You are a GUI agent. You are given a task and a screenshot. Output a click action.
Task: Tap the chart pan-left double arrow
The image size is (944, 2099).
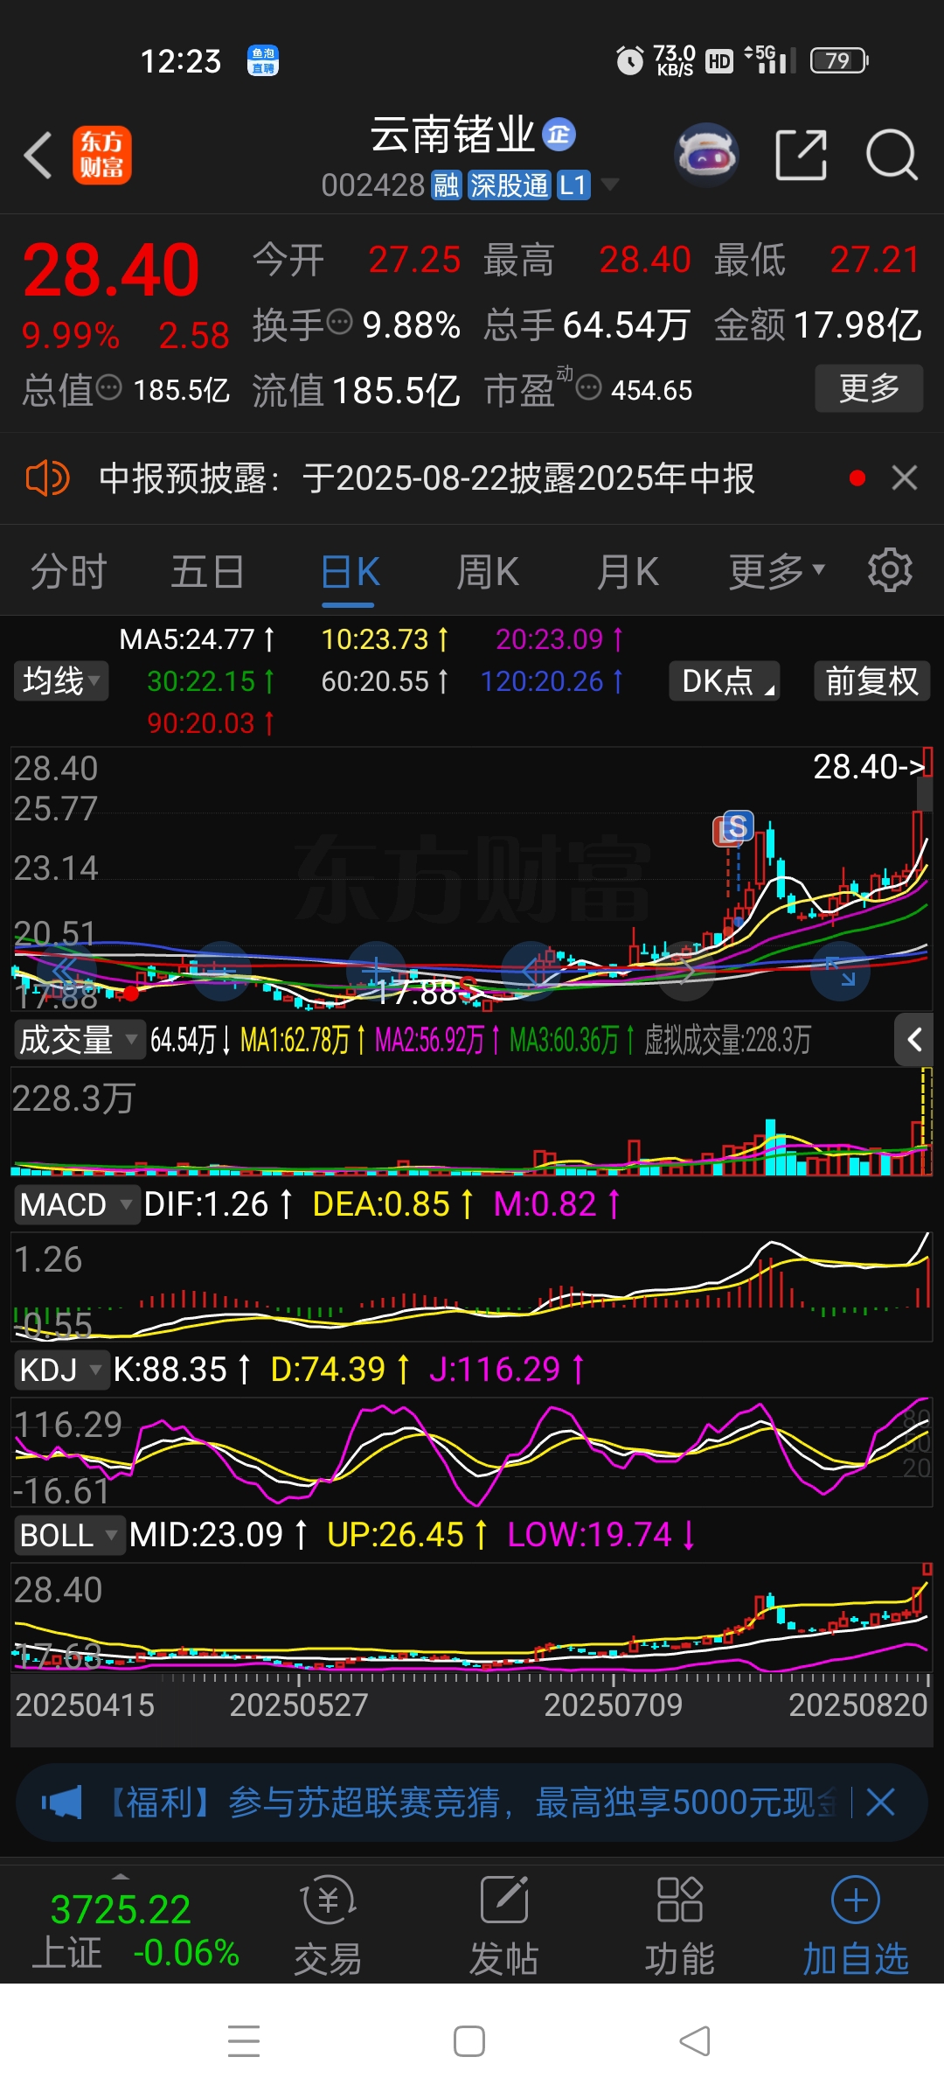pos(66,971)
